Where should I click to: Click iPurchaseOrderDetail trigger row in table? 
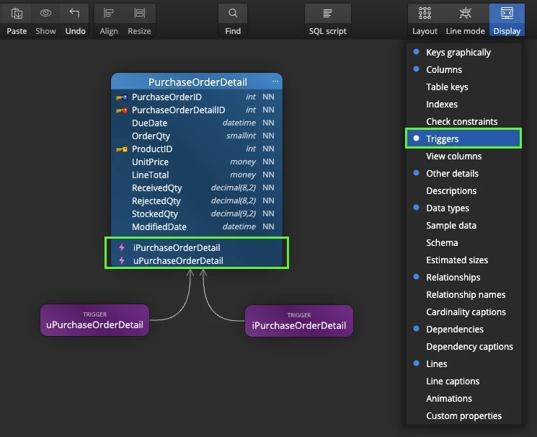pyautogui.click(x=197, y=247)
